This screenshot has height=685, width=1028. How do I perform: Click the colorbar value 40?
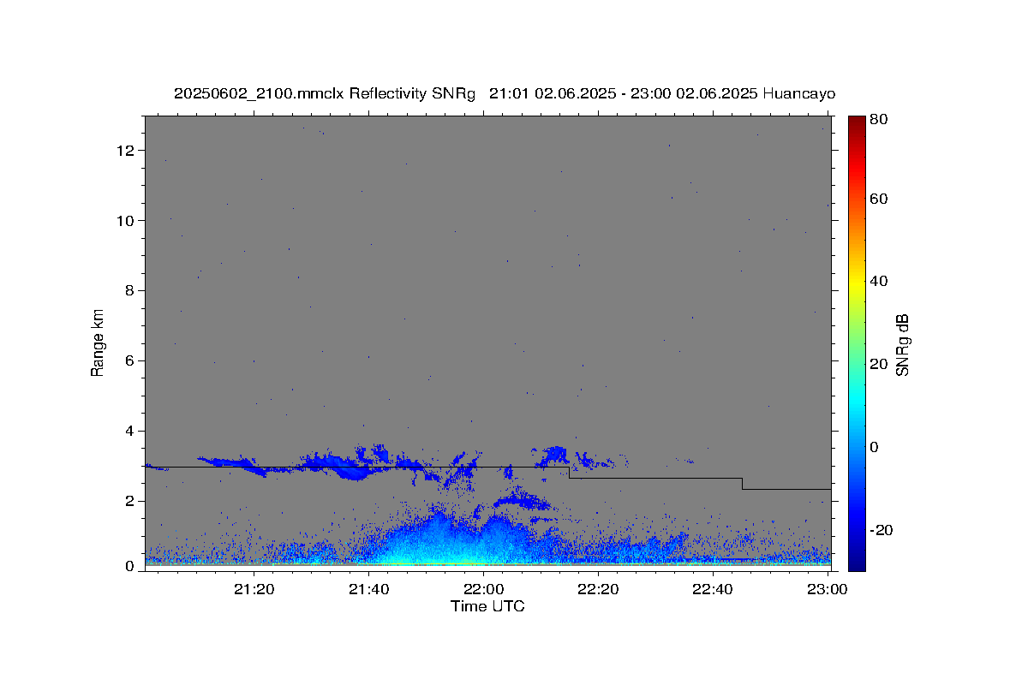tap(878, 281)
